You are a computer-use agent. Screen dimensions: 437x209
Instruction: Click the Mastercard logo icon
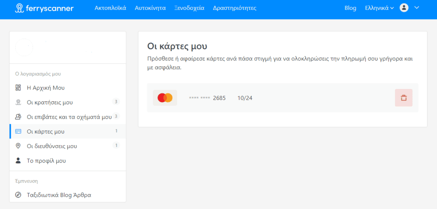(x=165, y=98)
